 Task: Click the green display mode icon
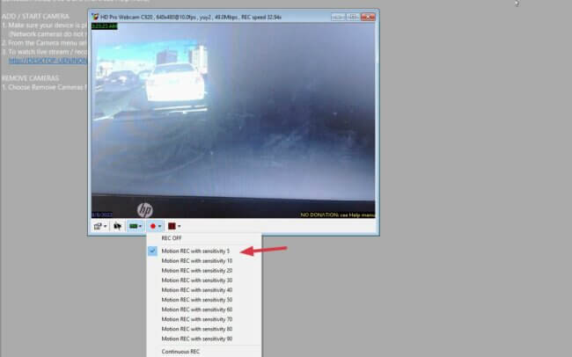pos(133,226)
